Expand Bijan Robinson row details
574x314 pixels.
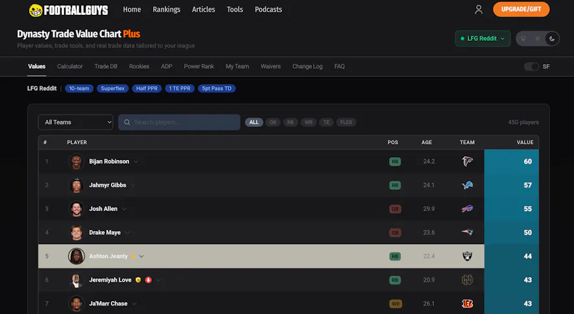(136, 162)
